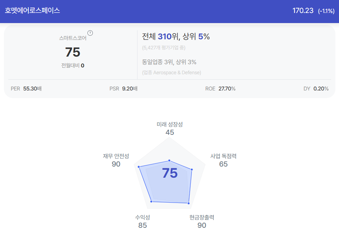339x235 pixels.
Task: Click the 동일업종 3위, 상위 3% text
Action: 169,62
